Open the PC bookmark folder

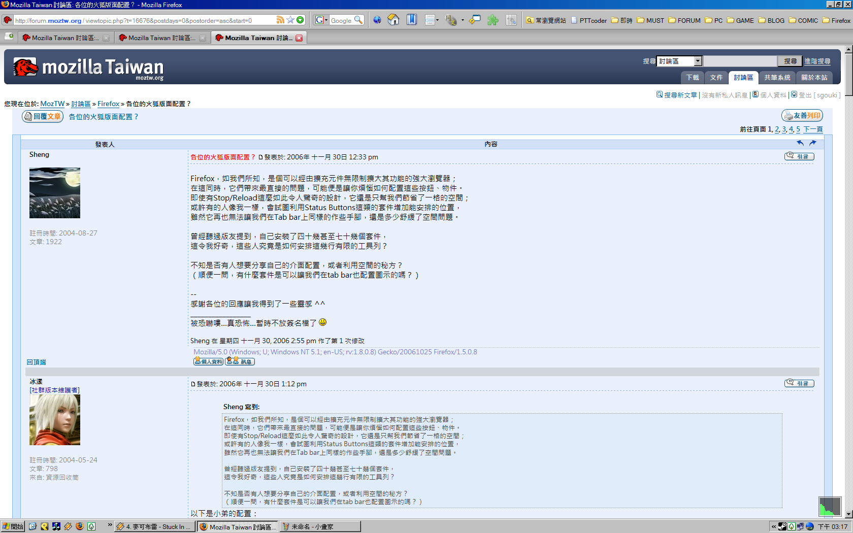click(714, 21)
